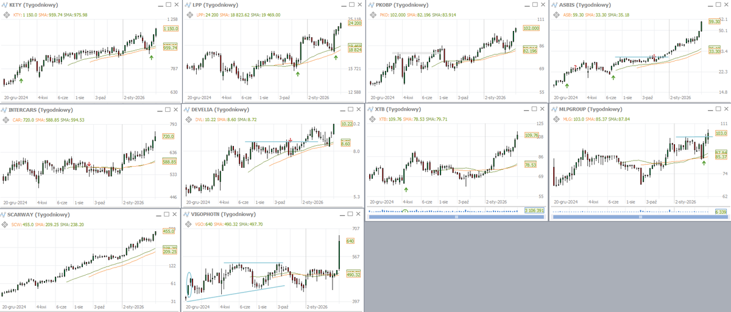Click the 'SMA: 79.71' legend entry in XTB
Screen dimensions: 731x312
tap(437, 119)
